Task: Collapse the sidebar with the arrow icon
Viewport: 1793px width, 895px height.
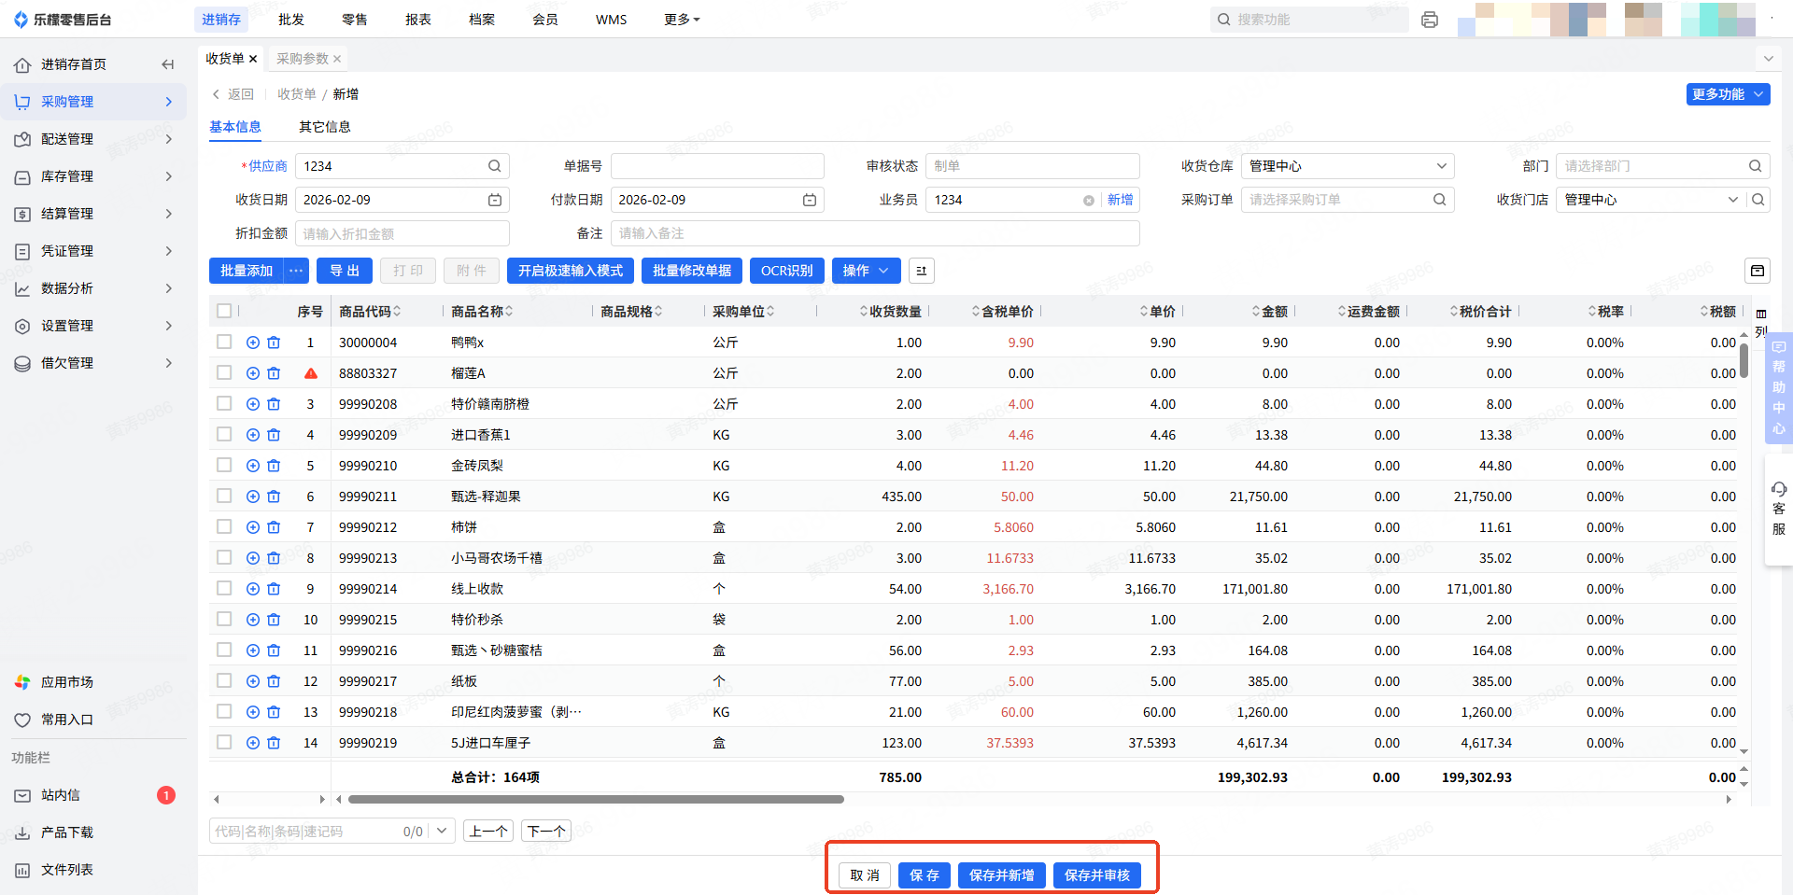Action: point(168,64)
